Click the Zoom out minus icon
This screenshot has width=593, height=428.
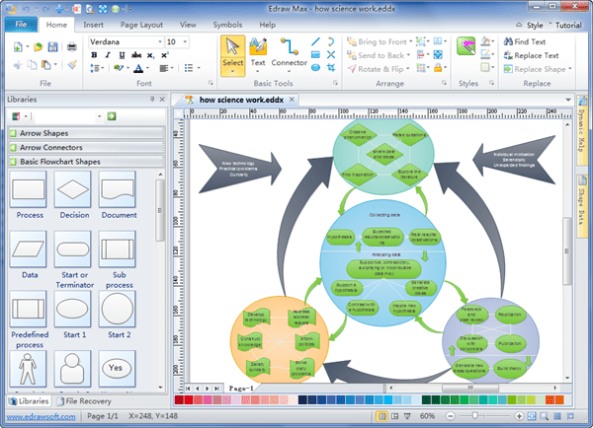pyautogui.click(x=450, y=416)
